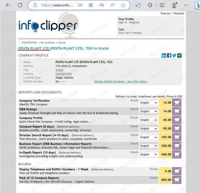The image size is (200, 193).
Task: Add Compact Report to cart
Action: pos(177,129)
